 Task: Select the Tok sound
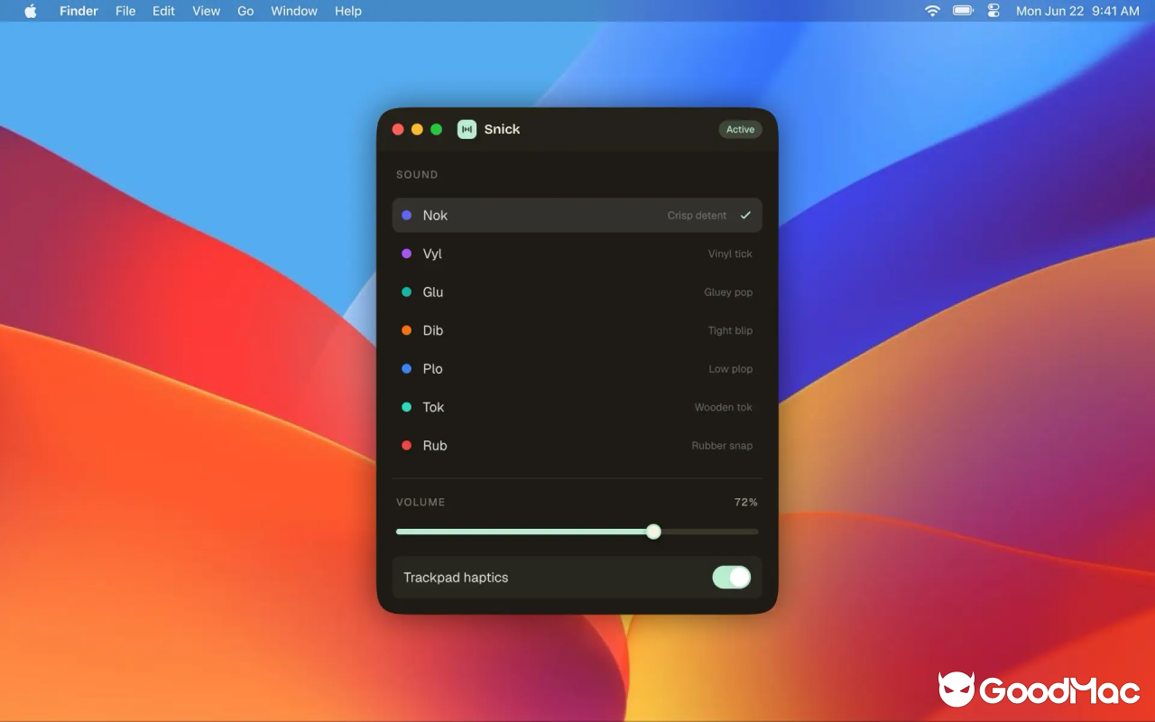(x=577, y=407)
